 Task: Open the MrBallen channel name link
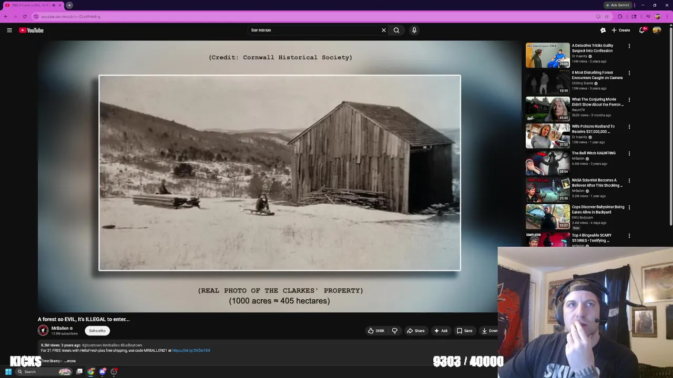tap(60, 328)
